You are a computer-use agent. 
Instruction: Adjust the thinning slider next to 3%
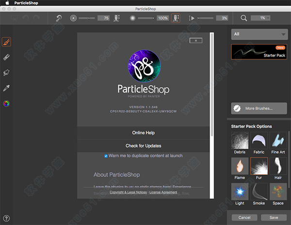[x=205, y=18]
